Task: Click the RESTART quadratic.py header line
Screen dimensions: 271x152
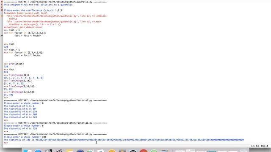Action: click(x=55, y=2)
